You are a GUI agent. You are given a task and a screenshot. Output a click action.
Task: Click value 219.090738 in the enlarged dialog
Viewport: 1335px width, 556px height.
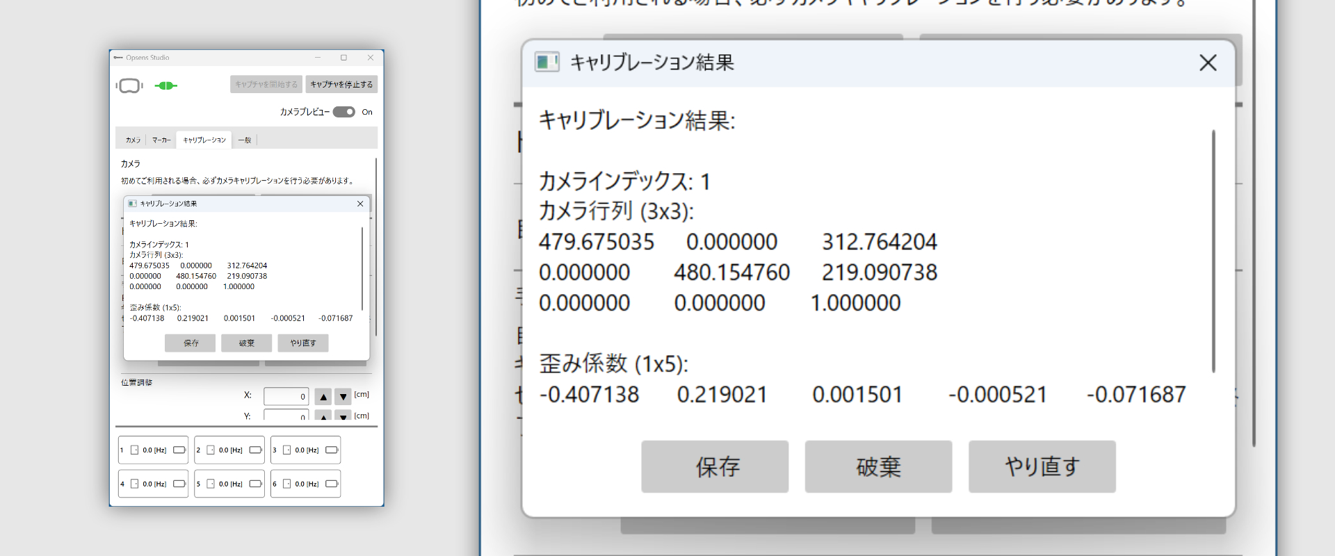[880, 272]
